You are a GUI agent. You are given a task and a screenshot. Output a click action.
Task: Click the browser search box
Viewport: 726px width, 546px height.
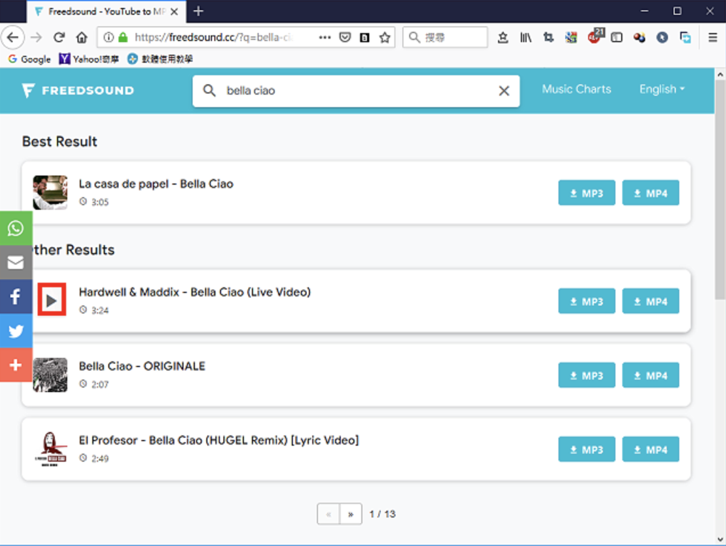pos(445,38)
